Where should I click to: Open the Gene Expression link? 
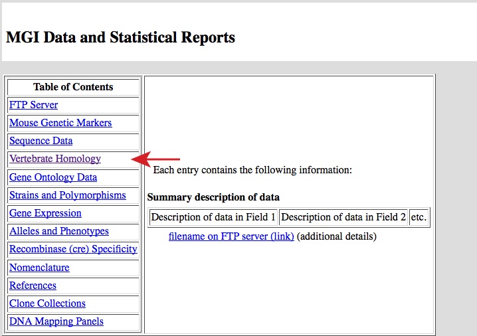pyautogui.click(x=45, y=213)
